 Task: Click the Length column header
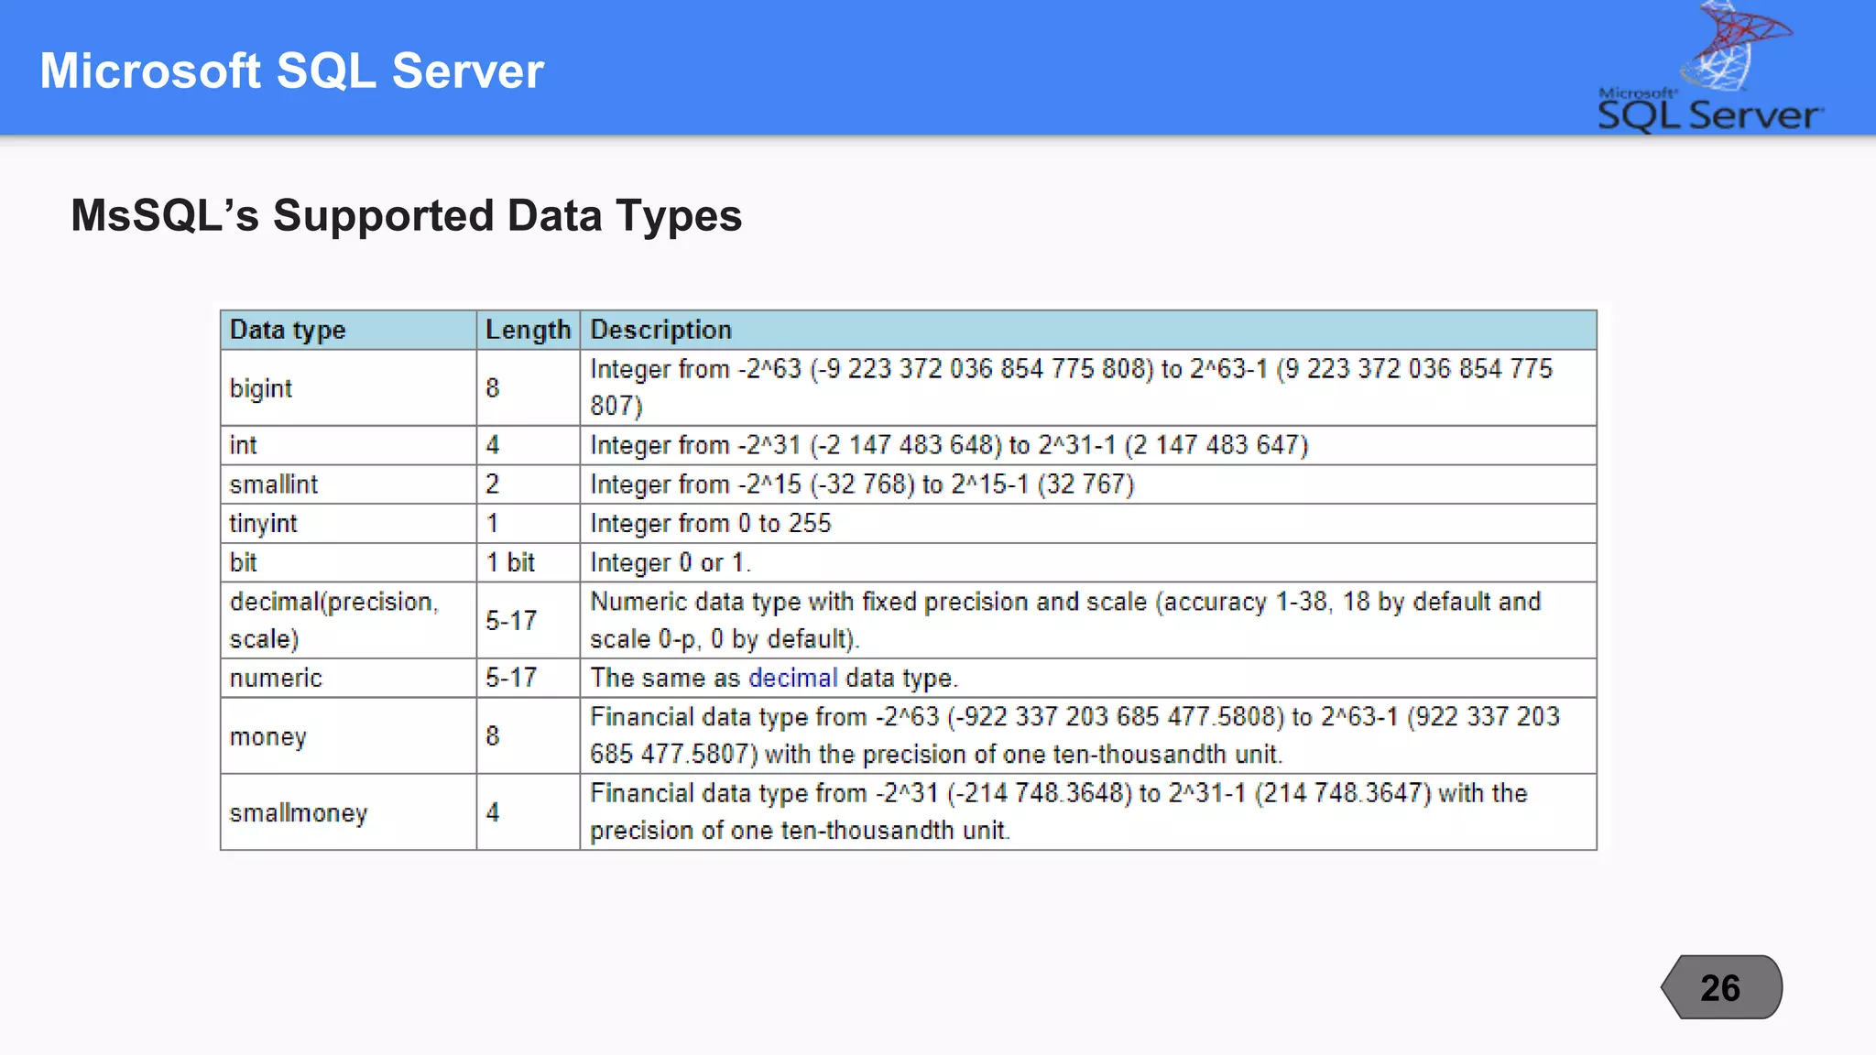pos(528,330)
